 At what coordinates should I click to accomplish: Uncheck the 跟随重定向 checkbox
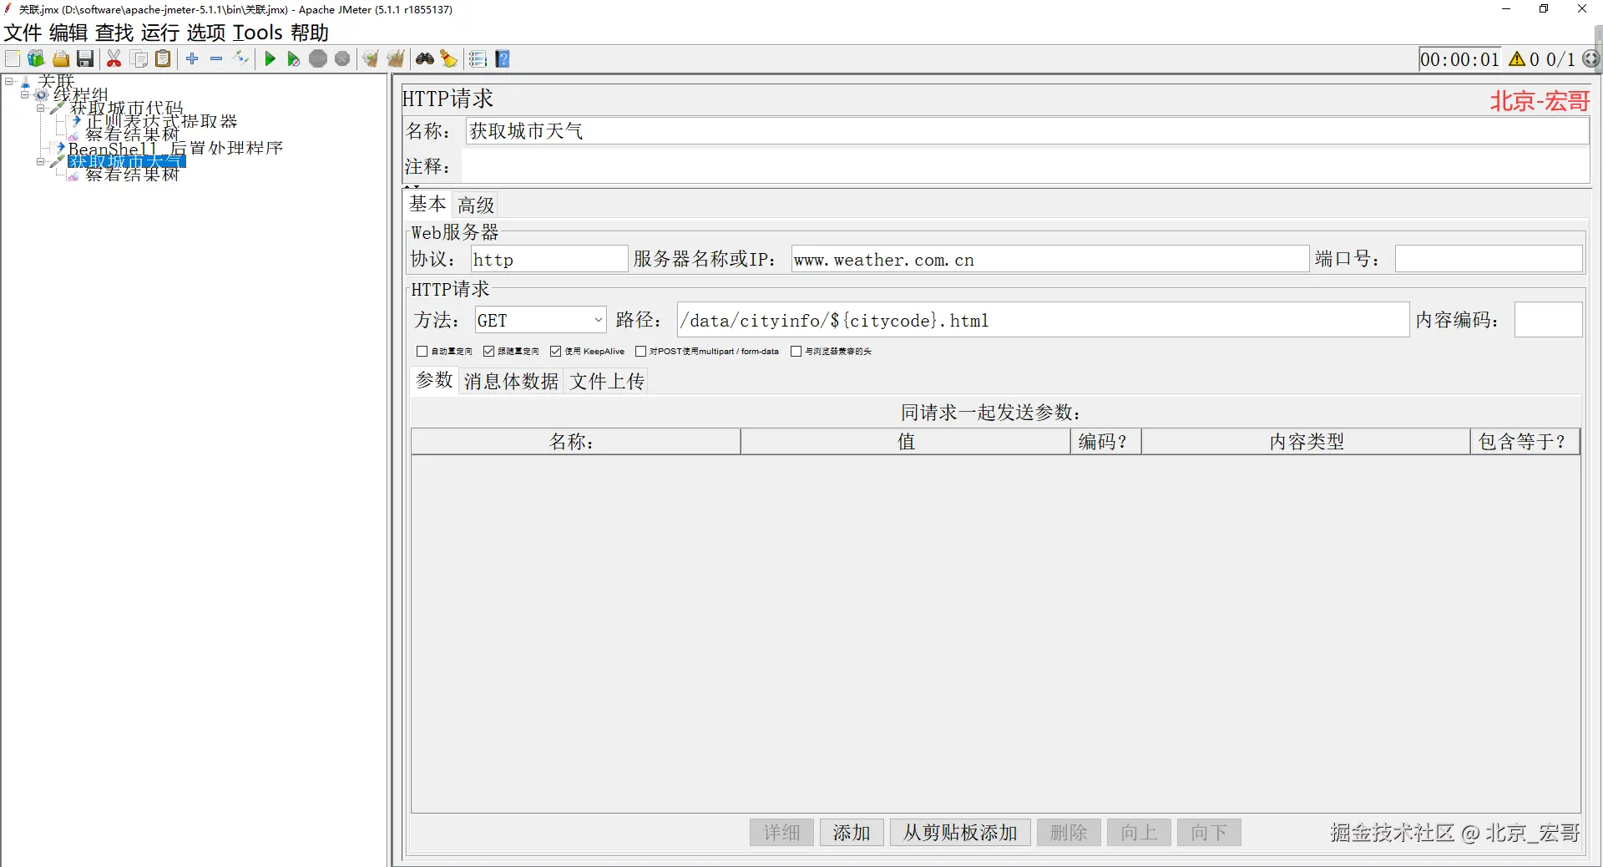[x=489, y=352]
